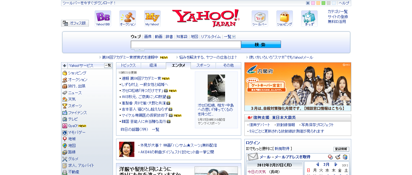Click the mail envelope icon in login box
412x175 pixels.
(x=253, y=157)
